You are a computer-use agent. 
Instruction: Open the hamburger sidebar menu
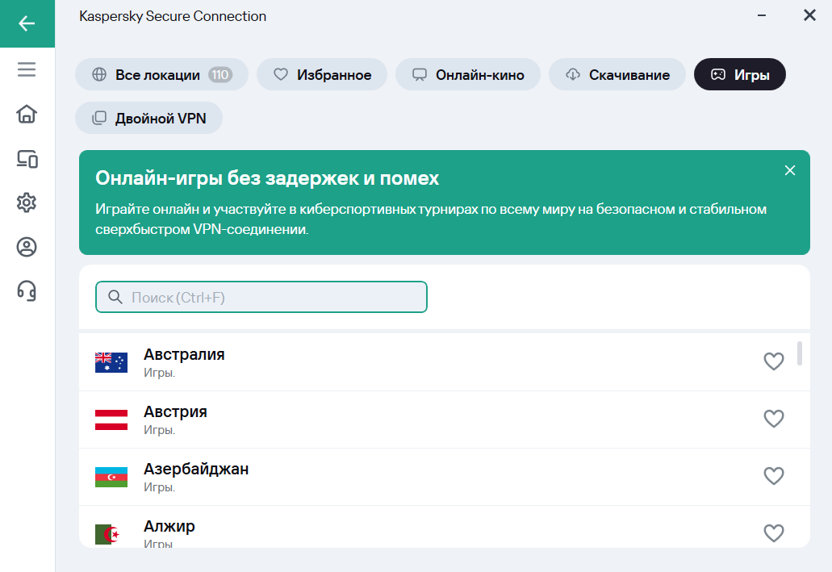point(27,70)
